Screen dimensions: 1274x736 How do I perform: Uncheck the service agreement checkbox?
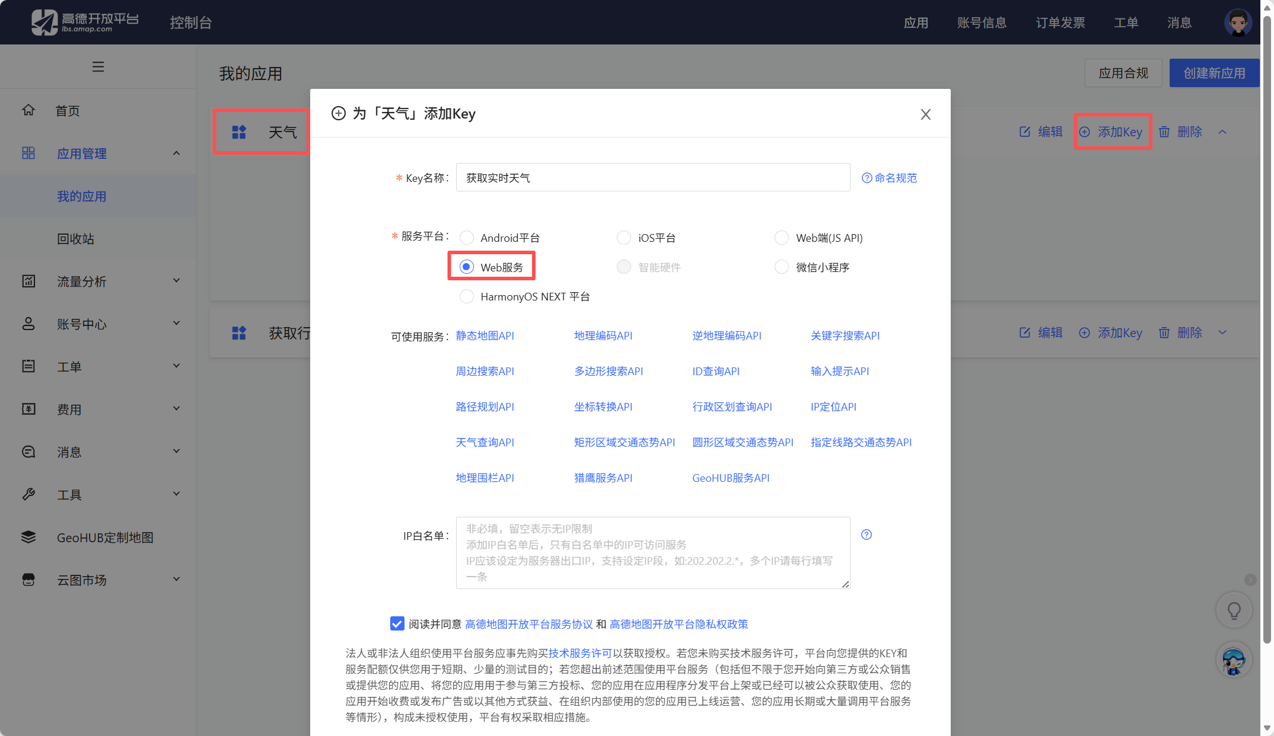tap(397, 623)
